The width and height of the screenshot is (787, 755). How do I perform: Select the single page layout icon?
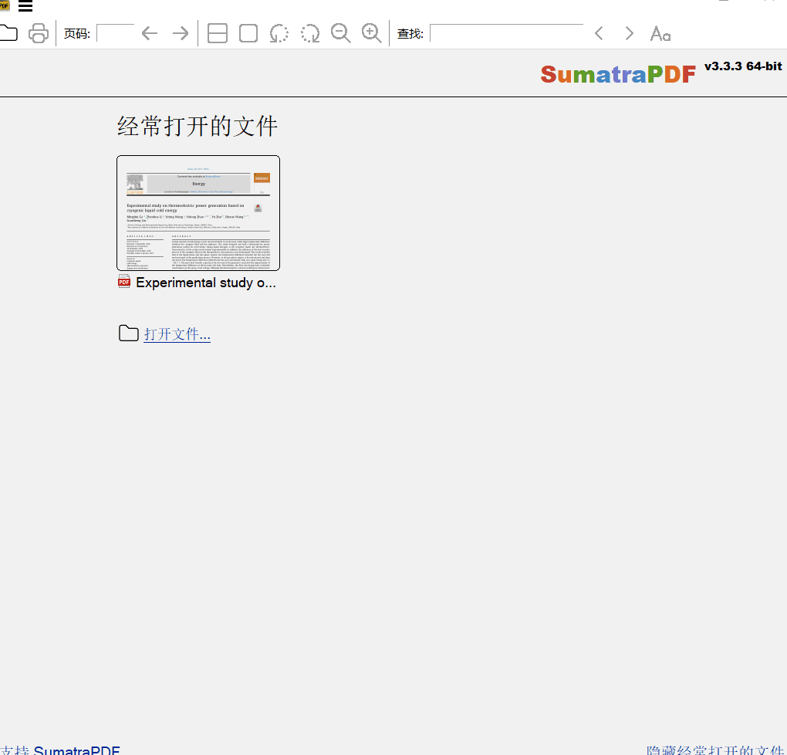pyautogui.click(x=248, y=32)
